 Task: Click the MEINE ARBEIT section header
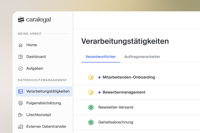pos(30,34)
